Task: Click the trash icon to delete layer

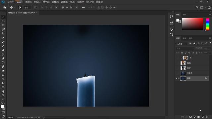Action: (206, 117)
